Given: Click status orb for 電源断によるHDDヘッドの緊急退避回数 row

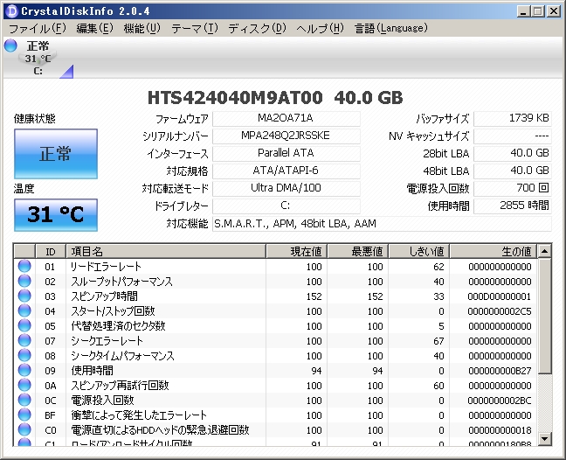Looking at the screenshot, I should 24,429.
